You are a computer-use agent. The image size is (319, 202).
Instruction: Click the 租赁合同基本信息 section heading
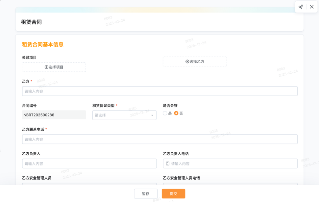[x=43, y=44]
